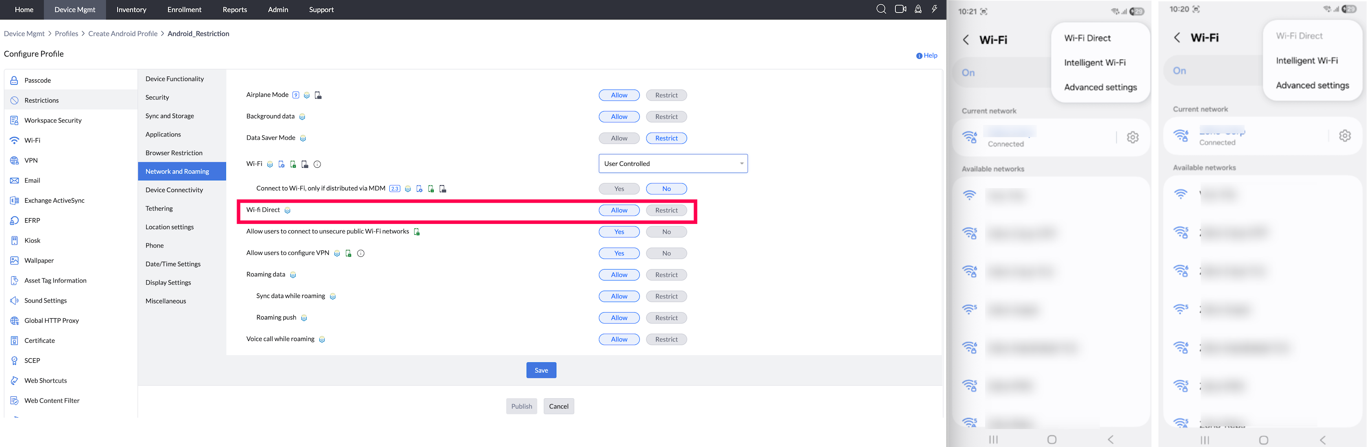Tap back arrow beside Wi-Fi title
The height and width of the screenshot is (447, 1370).
(x=966, y=40)
